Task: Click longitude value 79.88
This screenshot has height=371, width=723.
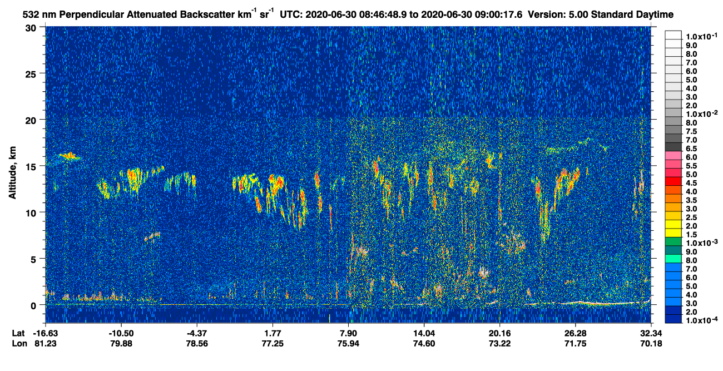Action: [121, 343]
